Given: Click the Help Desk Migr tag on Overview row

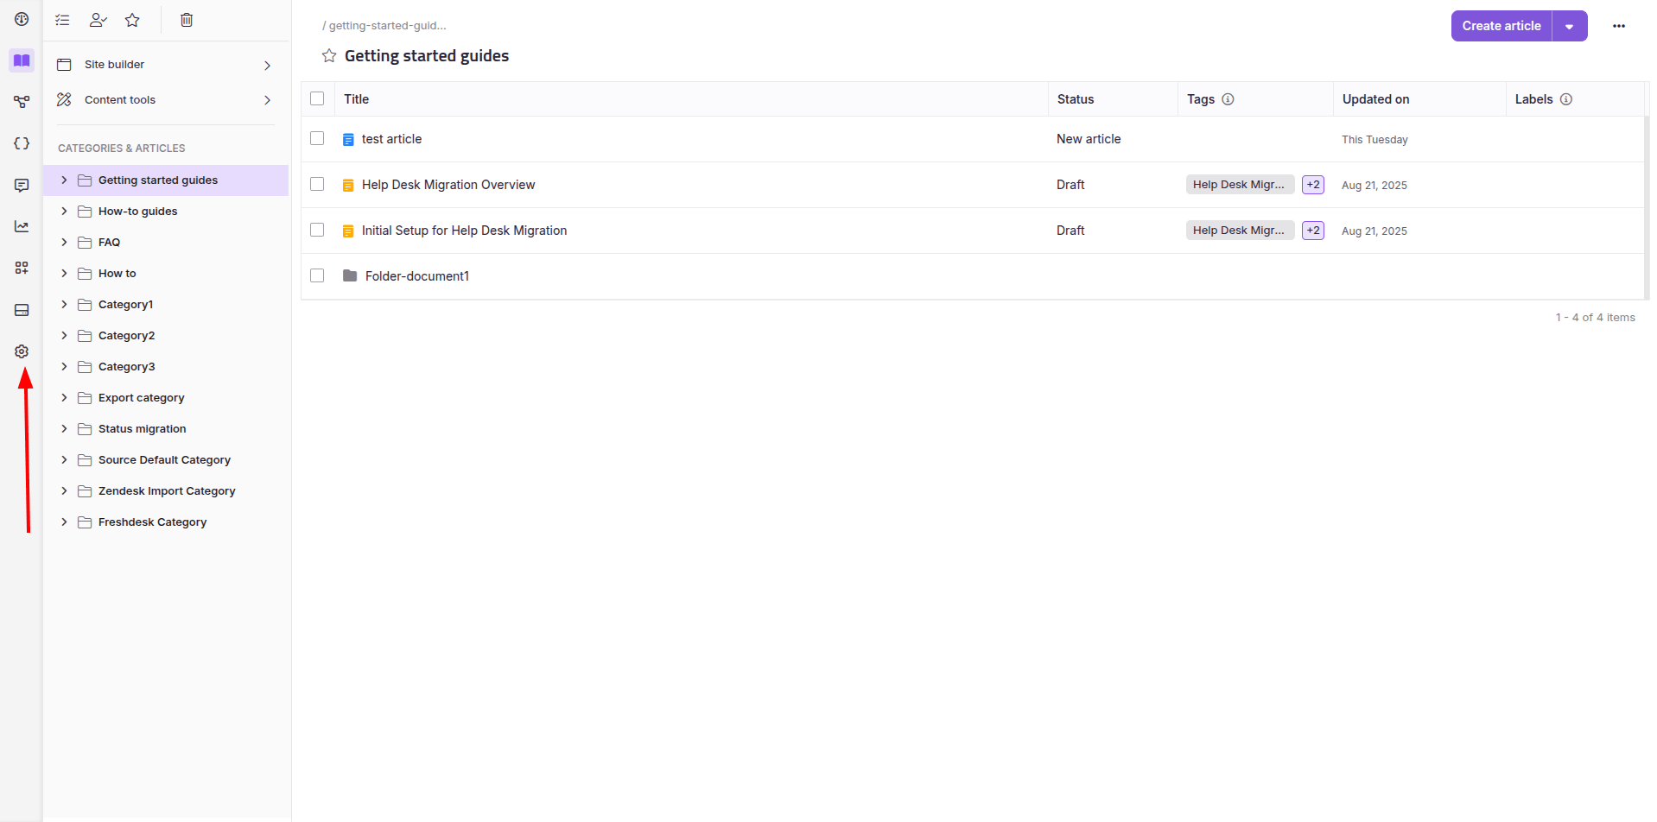Looking at the screenshot, I should [x=1240, y=185].
